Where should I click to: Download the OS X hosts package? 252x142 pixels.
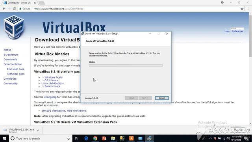click(x=51, y=80)
